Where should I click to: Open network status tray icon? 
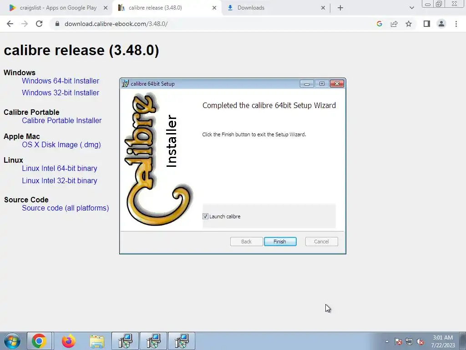[409, 341]
